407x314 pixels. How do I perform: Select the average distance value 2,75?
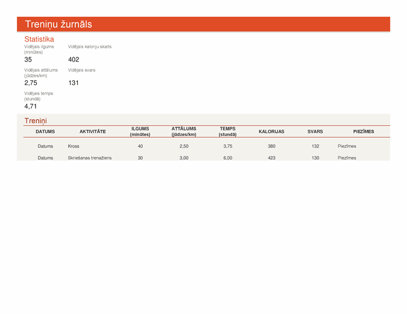tap(31, 83)
